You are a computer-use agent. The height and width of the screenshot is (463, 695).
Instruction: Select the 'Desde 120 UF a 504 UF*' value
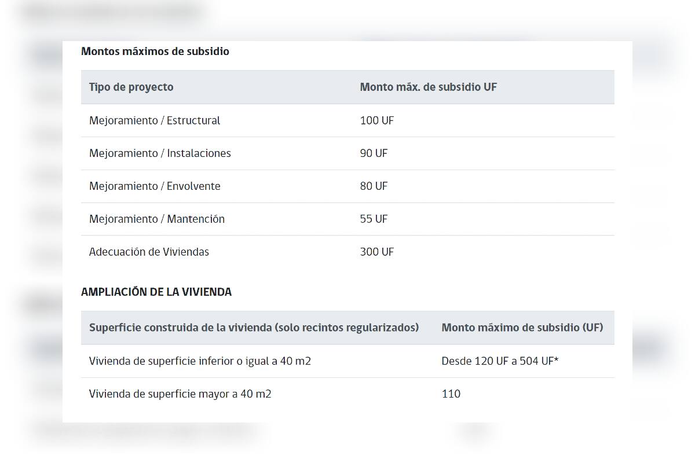[500, 361]
